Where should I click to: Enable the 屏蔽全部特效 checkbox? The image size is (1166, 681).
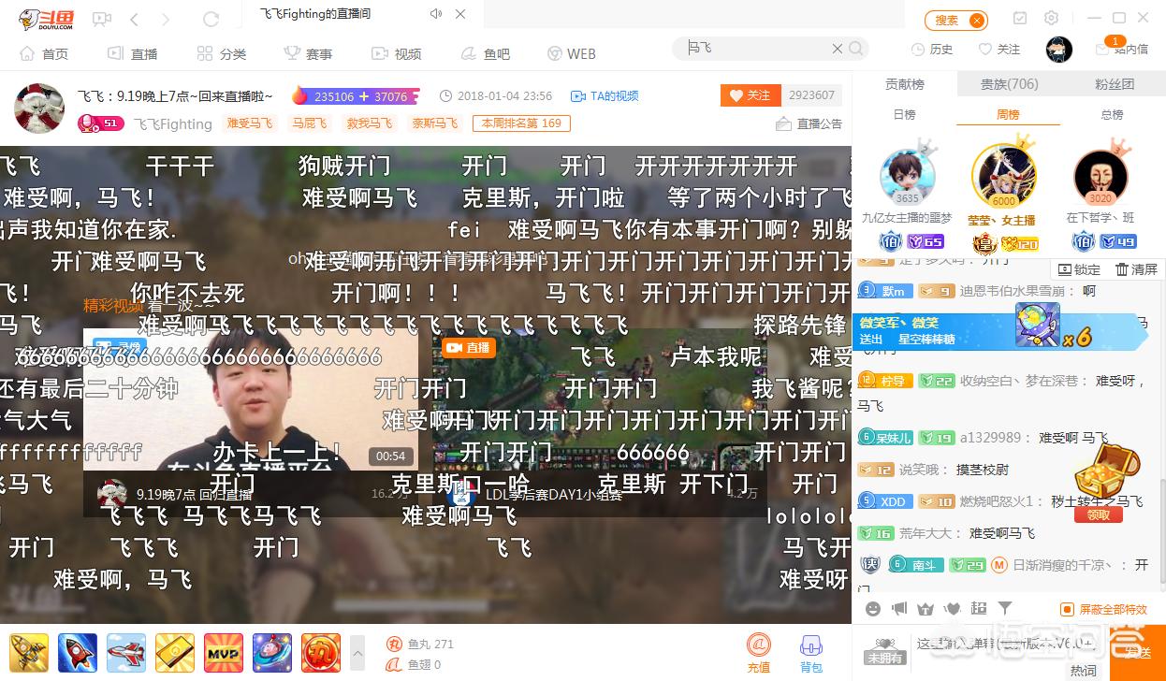click(x=1066, y=609)
